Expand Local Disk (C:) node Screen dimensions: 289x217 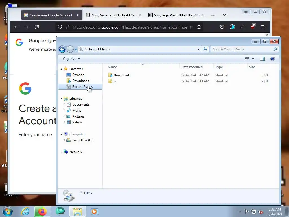click(64, 140)
